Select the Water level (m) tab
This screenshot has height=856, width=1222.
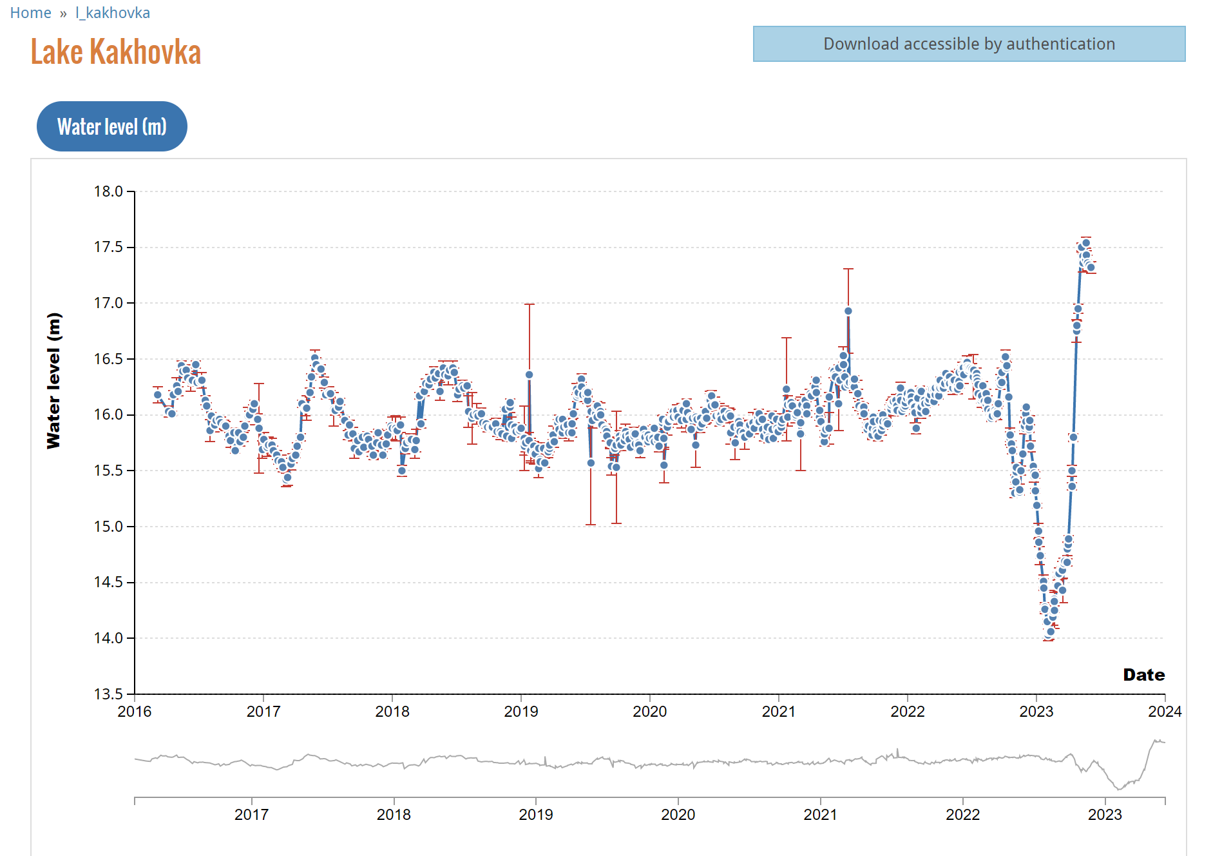click(112, 126)
